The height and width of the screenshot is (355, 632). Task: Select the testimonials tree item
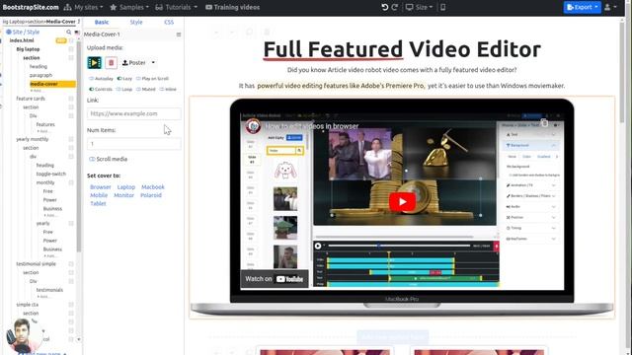(x=49, y=290)
